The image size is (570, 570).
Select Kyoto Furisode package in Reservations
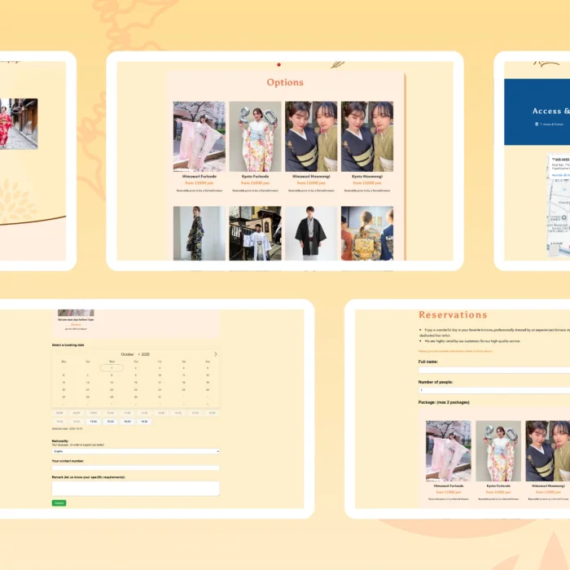point(498,451)
